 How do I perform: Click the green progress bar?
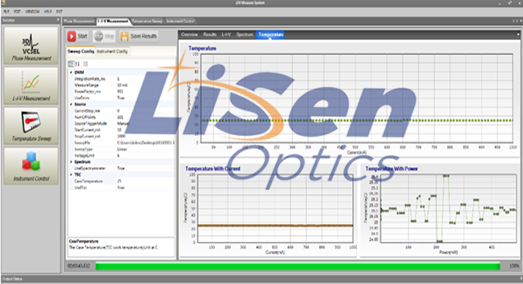298,266
